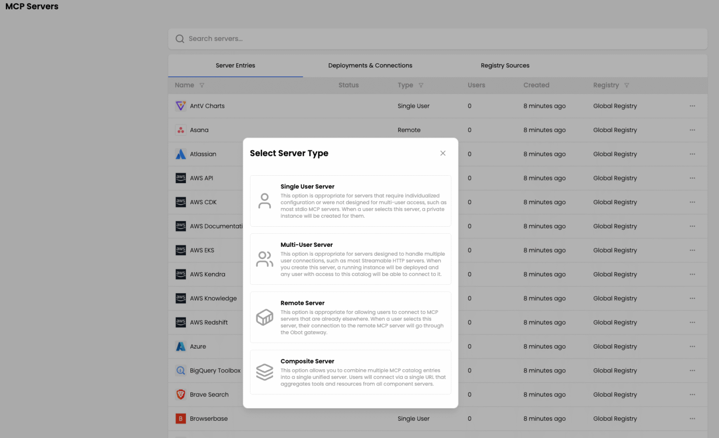Open more options for Browserbase row
Image resolution: width=719 pixels, height=438 pixels.
tap(692, 419)
